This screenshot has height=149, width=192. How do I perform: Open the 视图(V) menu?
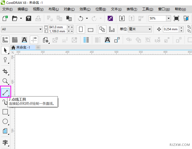click(x=38, y=9)
